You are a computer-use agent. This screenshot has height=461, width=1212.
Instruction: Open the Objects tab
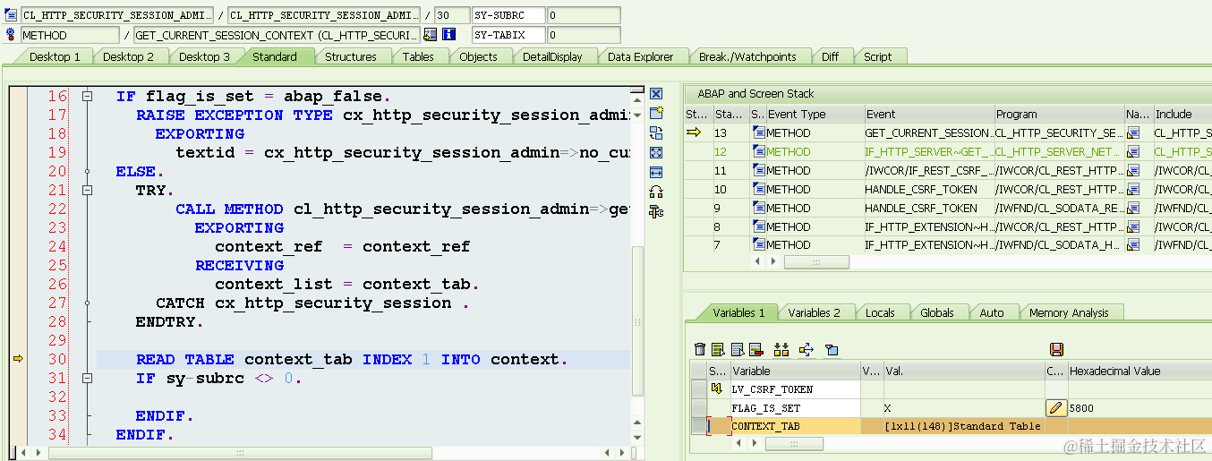[x=478, y=56]
